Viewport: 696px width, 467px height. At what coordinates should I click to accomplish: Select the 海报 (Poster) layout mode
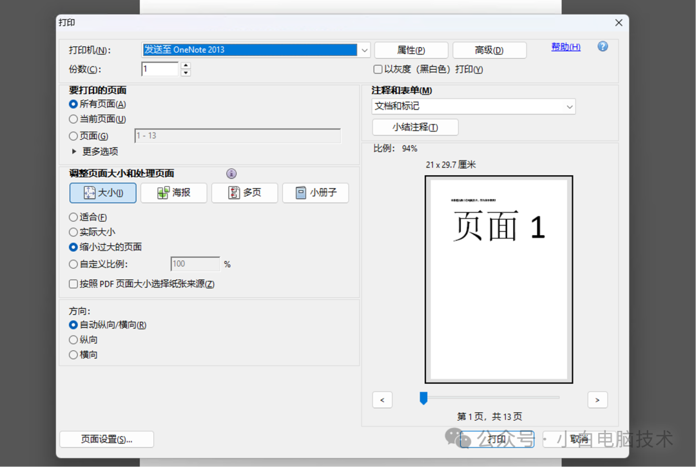click(x=173, y=193)
